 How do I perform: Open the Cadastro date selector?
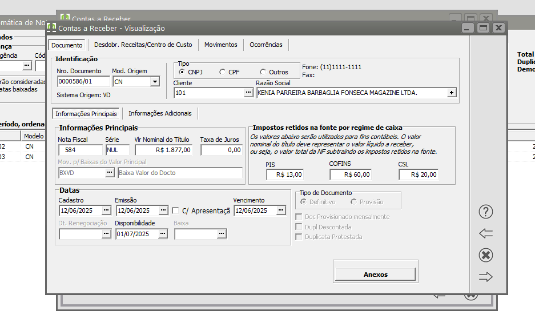(106, 210)
